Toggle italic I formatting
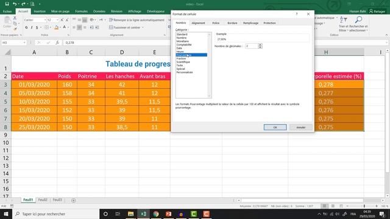The image size is (390, 219). point(32,27)
